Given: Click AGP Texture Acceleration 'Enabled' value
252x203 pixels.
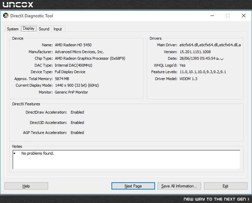Looking at the screenshot, I should tap(77, 133).
